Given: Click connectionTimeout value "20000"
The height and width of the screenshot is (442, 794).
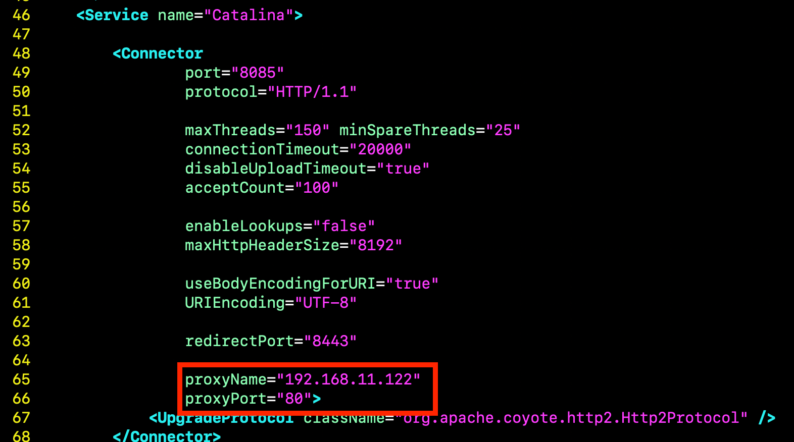Looking at the screenshot, I should [380, 149].
